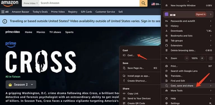This screenshot has width=215, height=105.
Task: Expand the History submenu
Action: pos(211,26)
